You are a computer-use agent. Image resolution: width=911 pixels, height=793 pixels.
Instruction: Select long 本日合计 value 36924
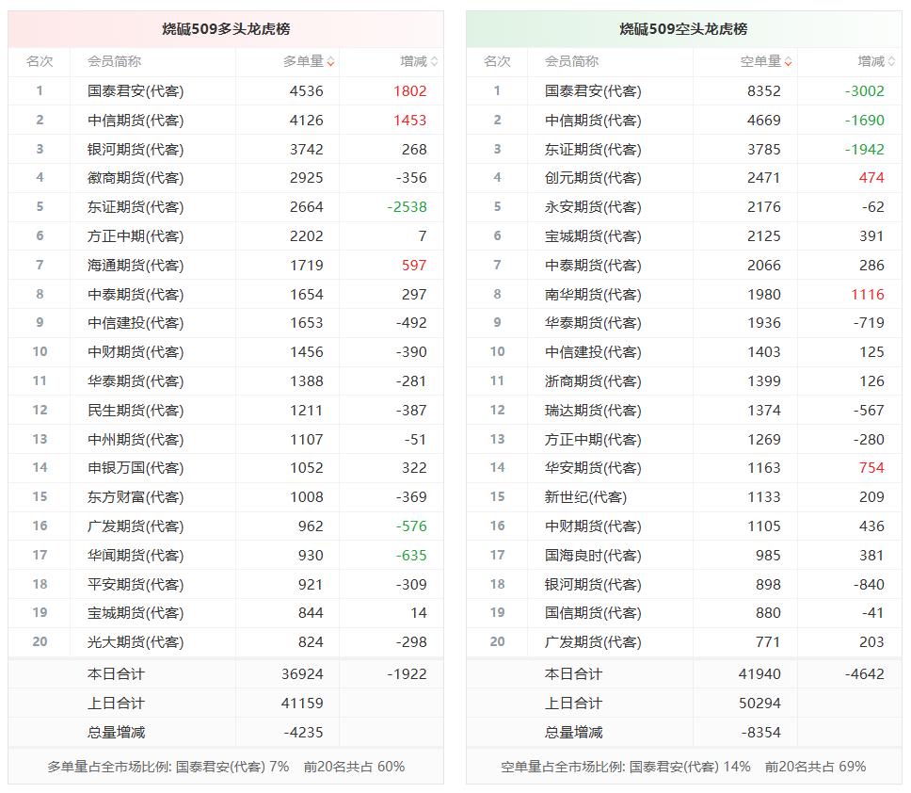[x=302, y=673]
